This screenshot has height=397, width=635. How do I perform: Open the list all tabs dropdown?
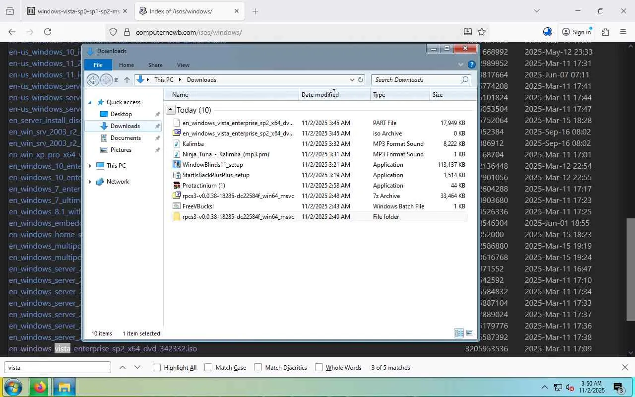(x=536, y=11)
